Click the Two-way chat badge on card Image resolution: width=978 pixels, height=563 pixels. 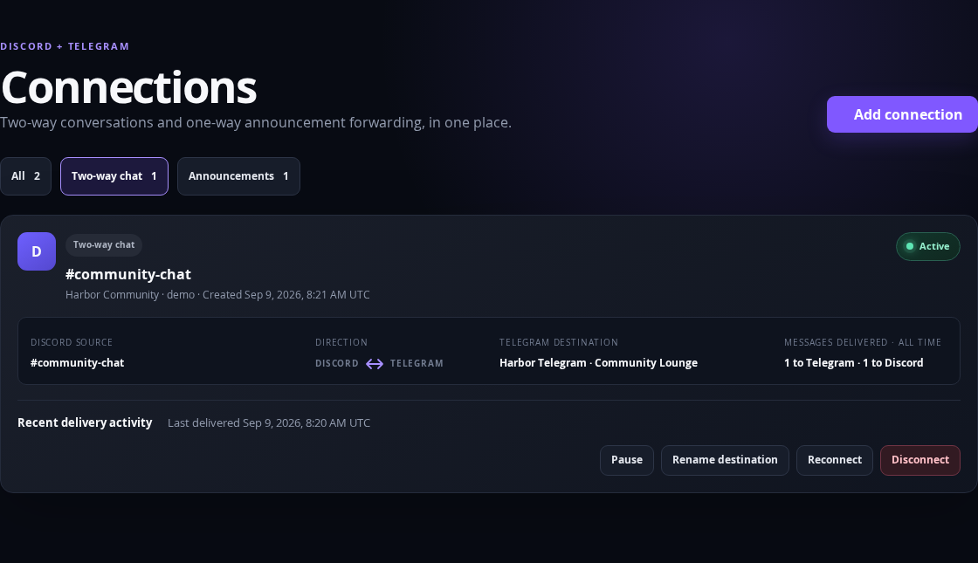pyautogui.click(x=104, y=245)
